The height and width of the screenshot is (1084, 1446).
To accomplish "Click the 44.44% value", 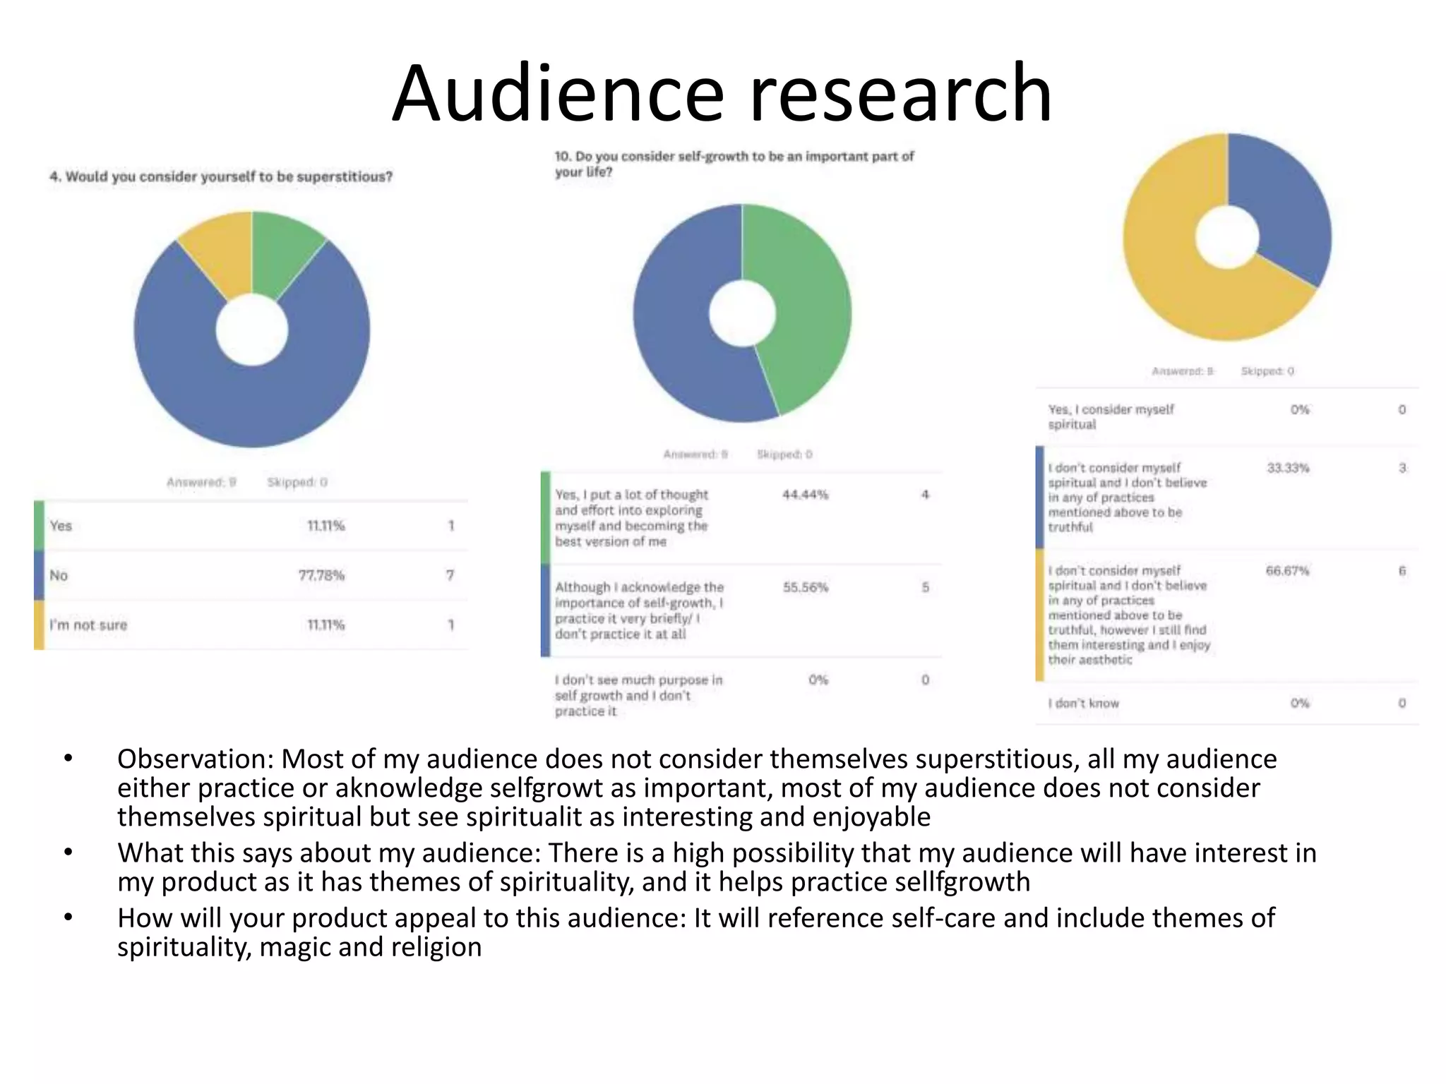I will pyautogui.click(x=805, y=495).
